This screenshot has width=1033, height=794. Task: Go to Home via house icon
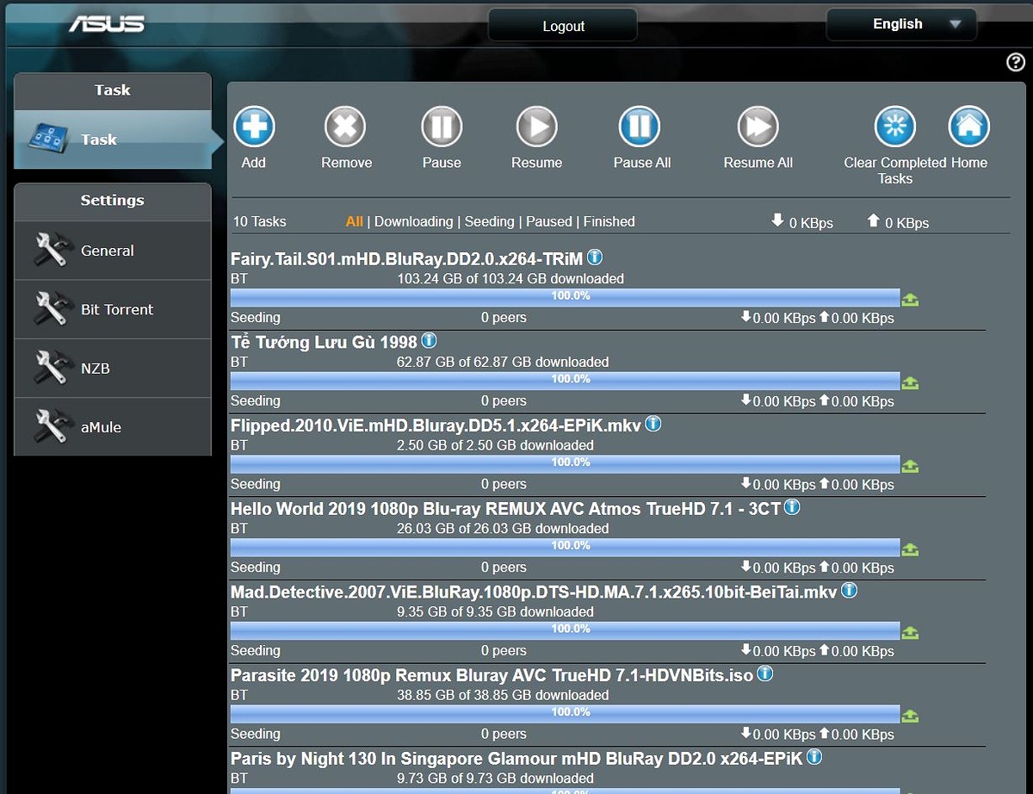pyautogui.click(x=968, y=127)
